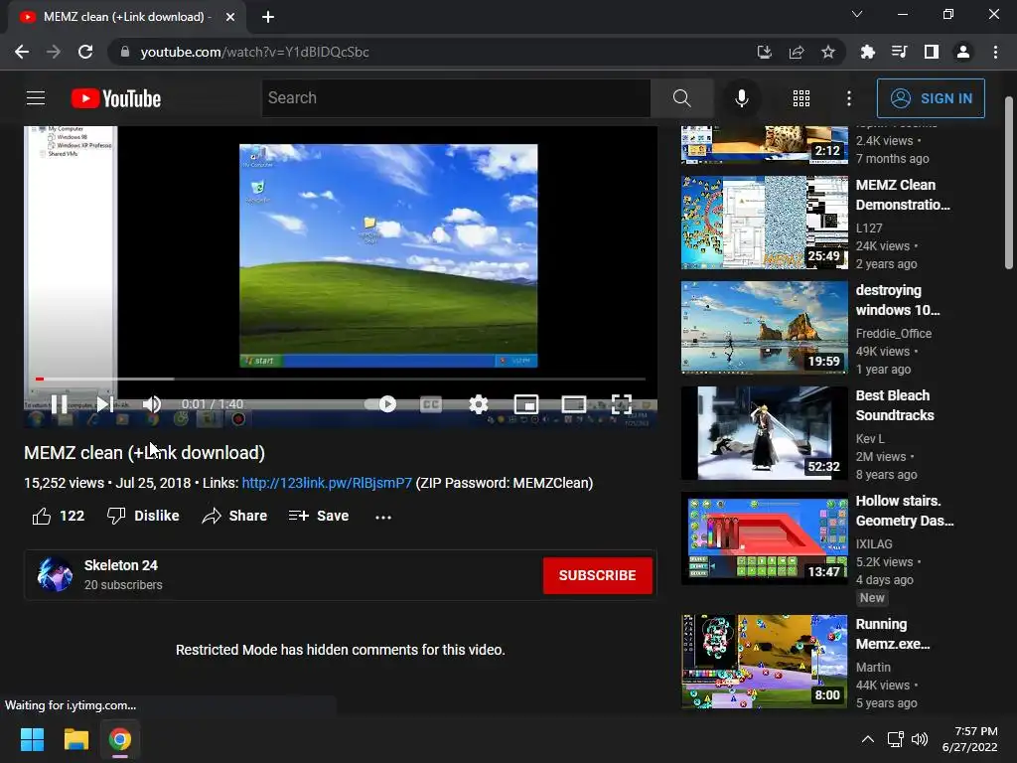Image resolution: width=1017 pixels, height=763 pixels.
Task: Like the video thumbs up
Action: pyautogui.click(x=59, y=516)
